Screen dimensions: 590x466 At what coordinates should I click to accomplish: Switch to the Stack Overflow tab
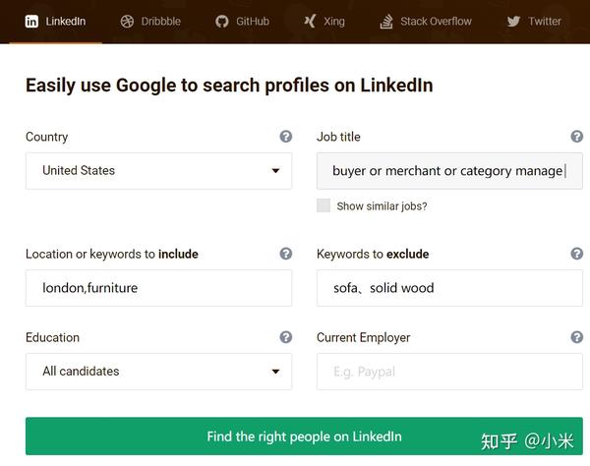click(426, 22)
